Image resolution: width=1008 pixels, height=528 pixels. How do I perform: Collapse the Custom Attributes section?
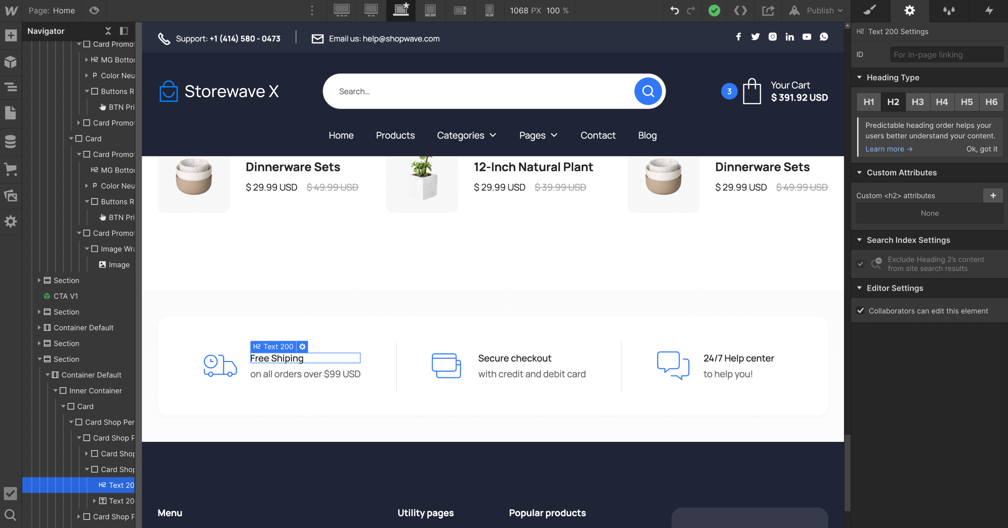[x=859, y=172]
